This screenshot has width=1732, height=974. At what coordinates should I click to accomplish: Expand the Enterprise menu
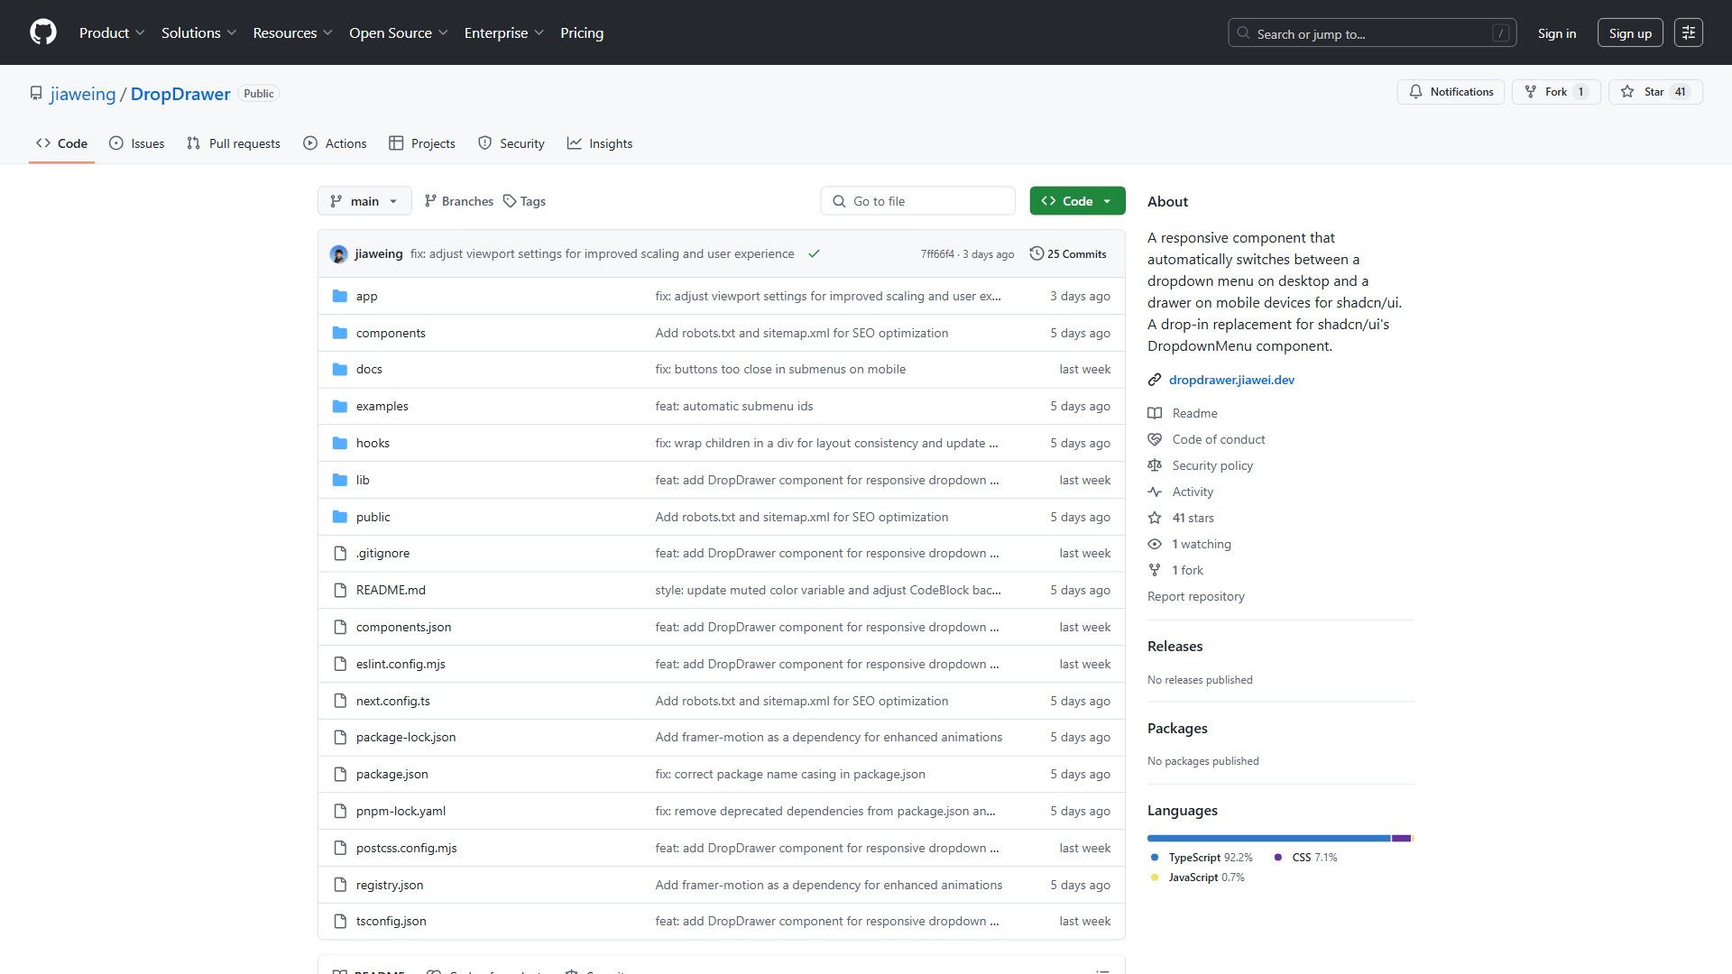(503, 32)
